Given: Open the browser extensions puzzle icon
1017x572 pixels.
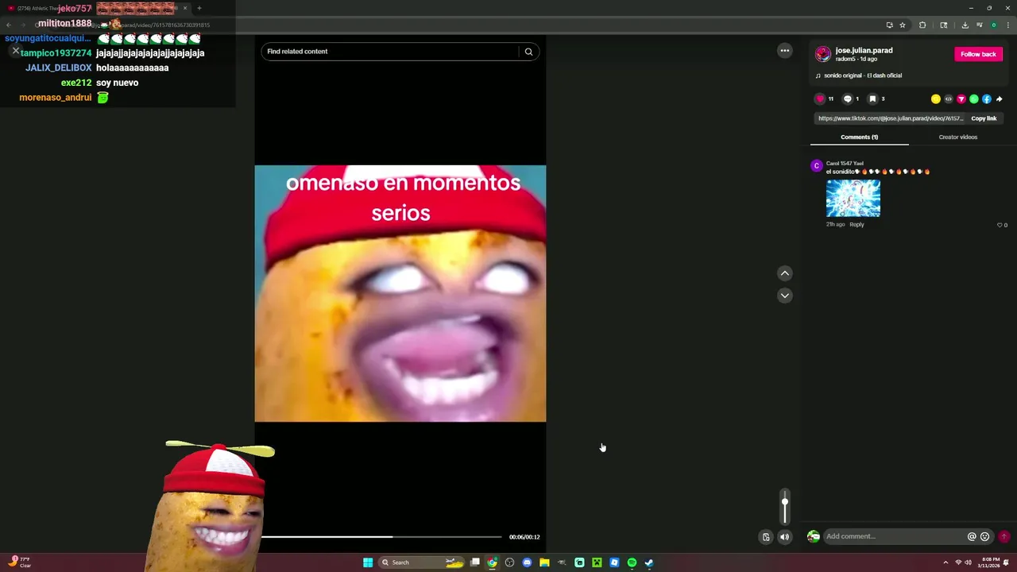Looking at the screenshot, I should [922, 25].
